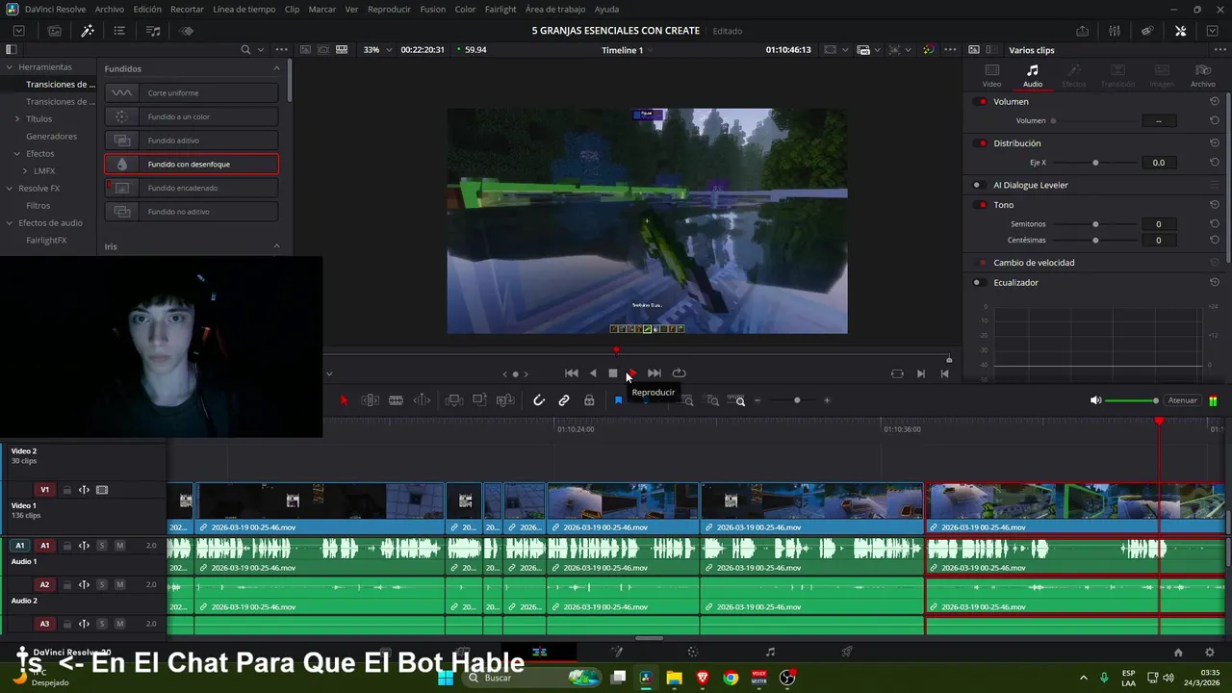Collapse the Efectos de audio category
The height and width of the screenshot is (693, 1232).
9,223
